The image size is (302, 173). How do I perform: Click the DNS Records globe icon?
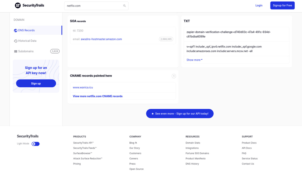(16, 31)
